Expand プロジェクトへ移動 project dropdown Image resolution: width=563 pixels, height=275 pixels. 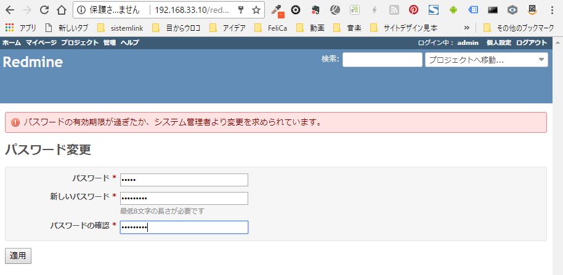click(x=487, y=60)
